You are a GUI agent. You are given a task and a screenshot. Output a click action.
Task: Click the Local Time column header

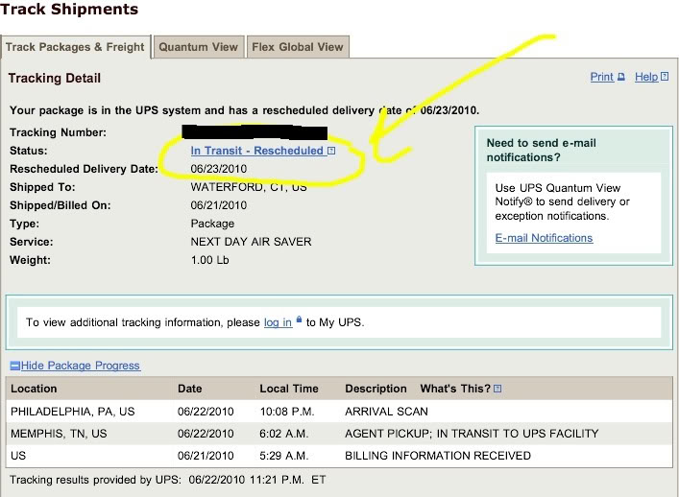pyautogui.click(x=289, y=389)
